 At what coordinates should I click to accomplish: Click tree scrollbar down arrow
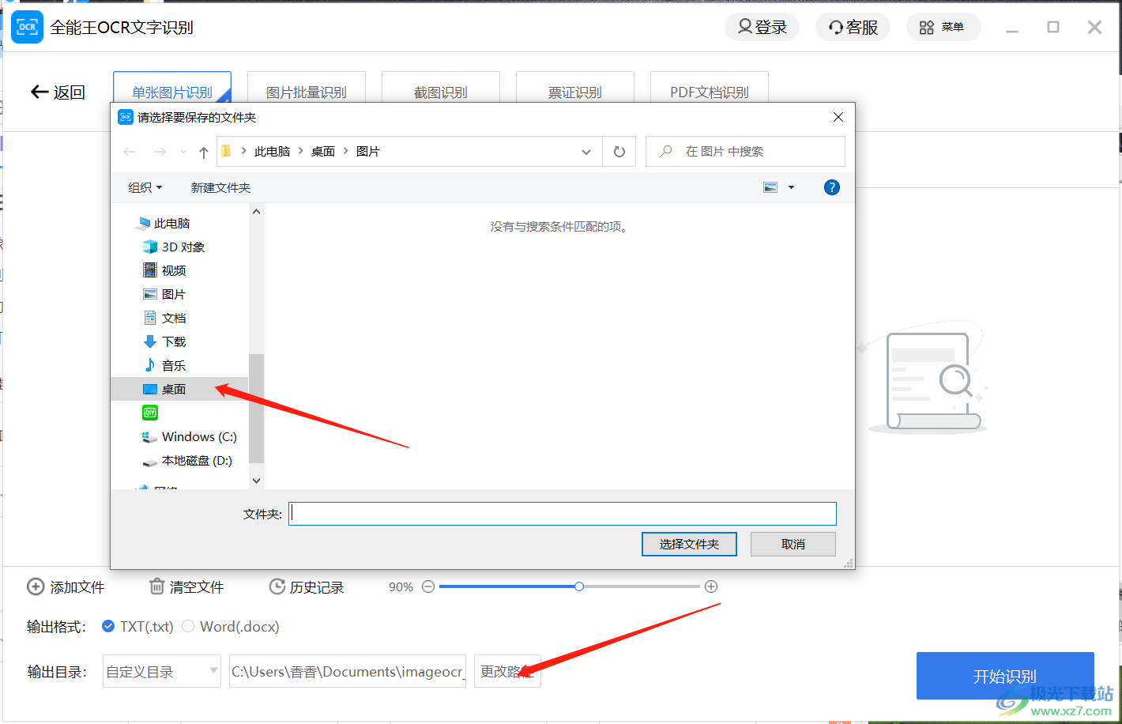point(256,480)
